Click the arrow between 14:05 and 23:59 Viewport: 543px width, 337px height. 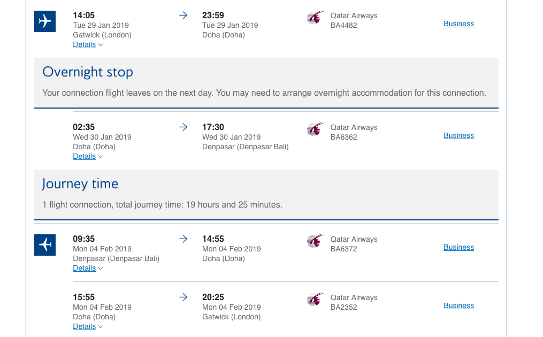(183, 15)
